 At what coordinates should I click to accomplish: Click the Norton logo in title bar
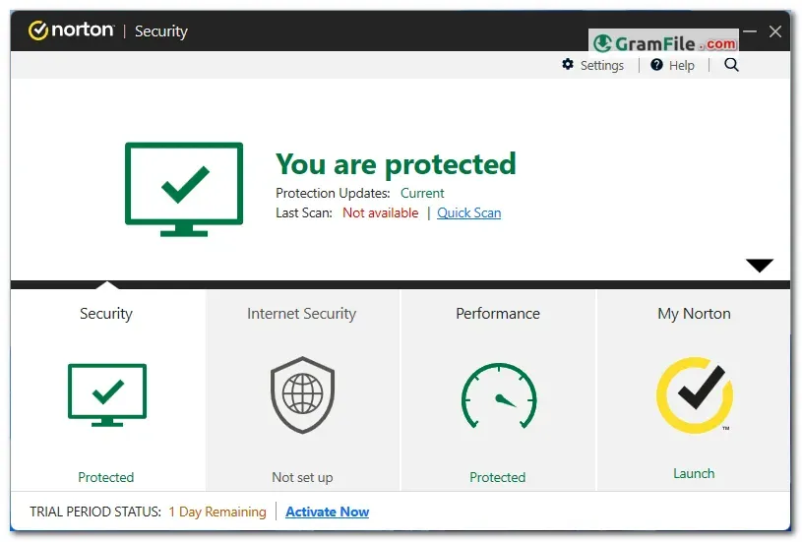(71, 30)
